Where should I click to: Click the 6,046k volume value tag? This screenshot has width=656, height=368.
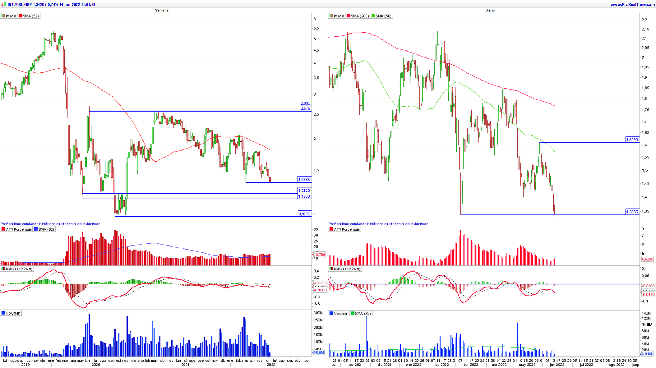click(x=647, y=354)
